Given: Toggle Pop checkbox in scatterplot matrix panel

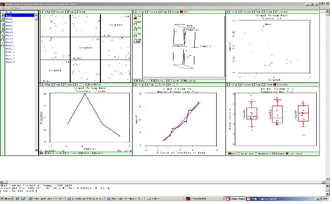Looking at the screenshot, I should coord(66,12).
